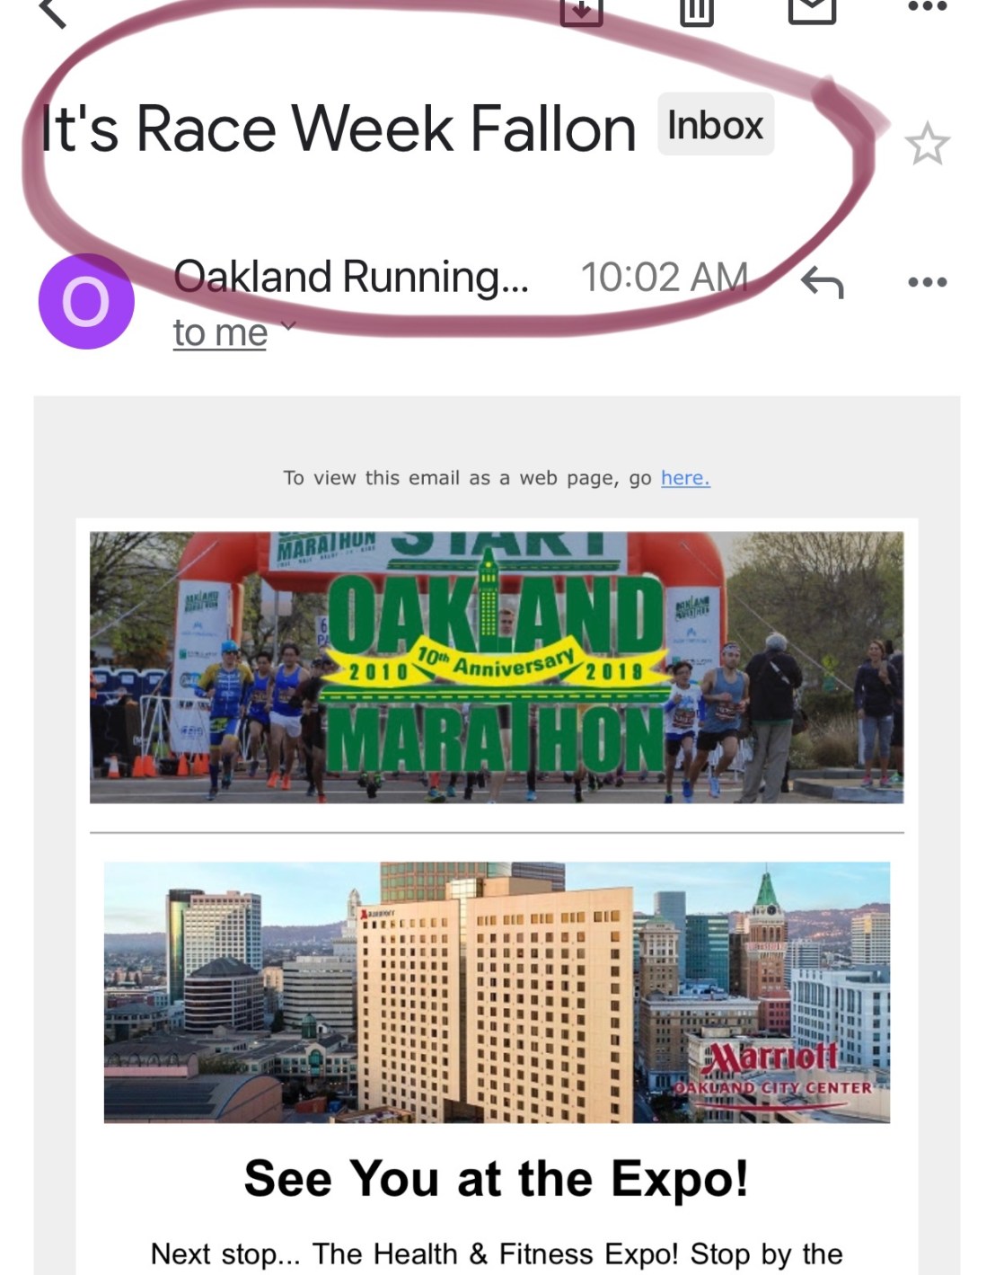Expand recipient details next to 'to me'

(288, 325)
